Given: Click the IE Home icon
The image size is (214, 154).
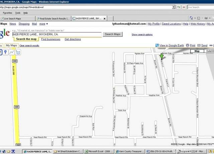Looking at the screenshot, I should click(191, 18).
